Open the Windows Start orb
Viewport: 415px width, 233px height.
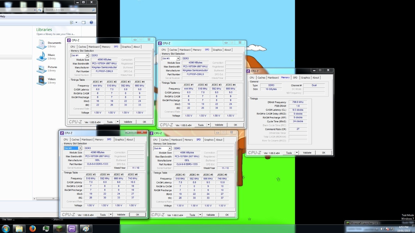click(5, 228)
